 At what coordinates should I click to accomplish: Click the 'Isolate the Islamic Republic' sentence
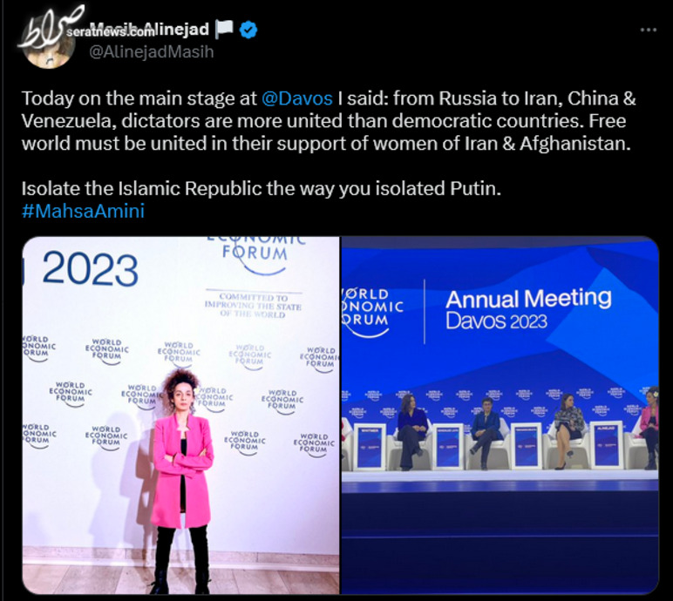261,188
